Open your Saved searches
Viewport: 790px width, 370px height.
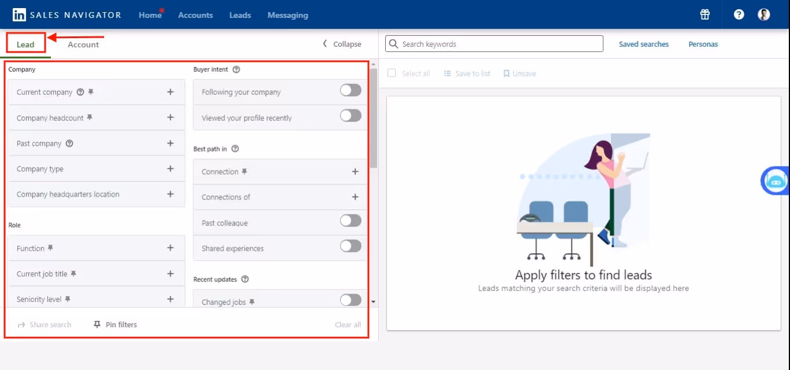[x=644, y=43]
